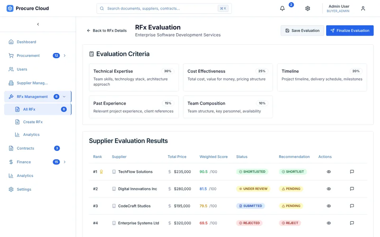
Task: Click the UNDER REVIEW status badge
Action: click(253, 189)
